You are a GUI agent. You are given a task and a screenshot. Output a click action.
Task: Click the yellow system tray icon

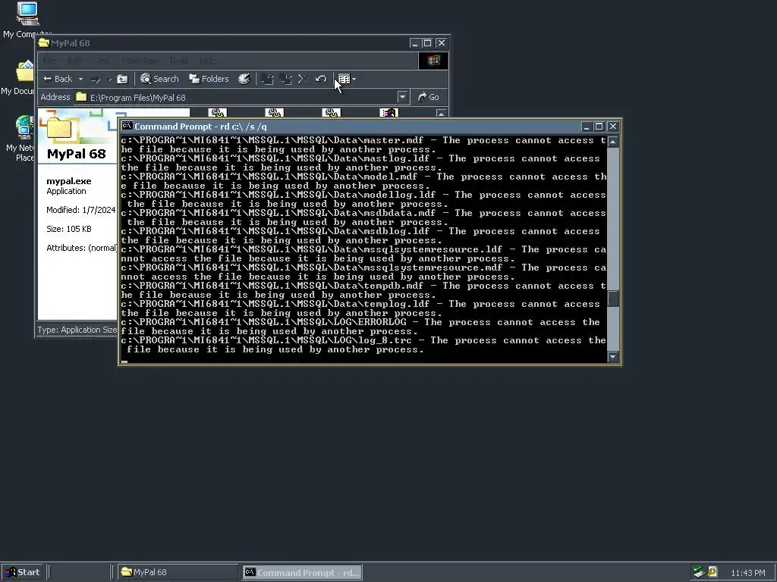coord(712,572)
